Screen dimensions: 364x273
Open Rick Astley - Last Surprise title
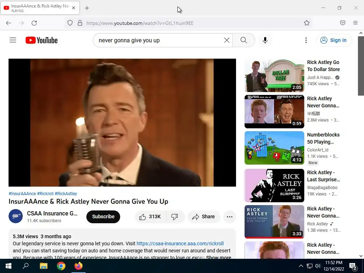click(323, 176)
